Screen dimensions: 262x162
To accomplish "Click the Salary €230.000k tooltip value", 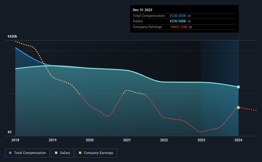I will click(x=178, y=21).
